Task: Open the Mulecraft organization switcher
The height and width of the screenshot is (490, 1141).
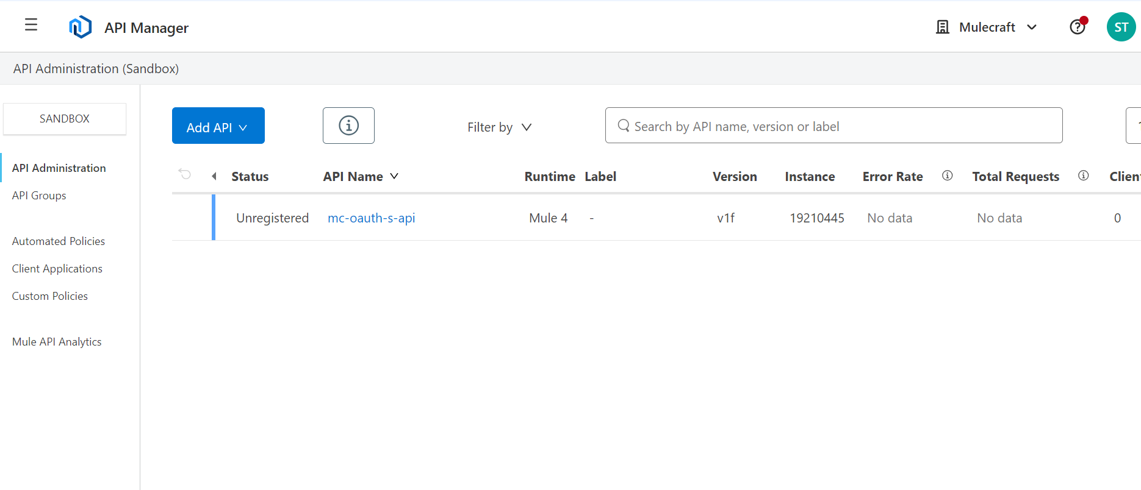Action: click(x=987, y=27)
